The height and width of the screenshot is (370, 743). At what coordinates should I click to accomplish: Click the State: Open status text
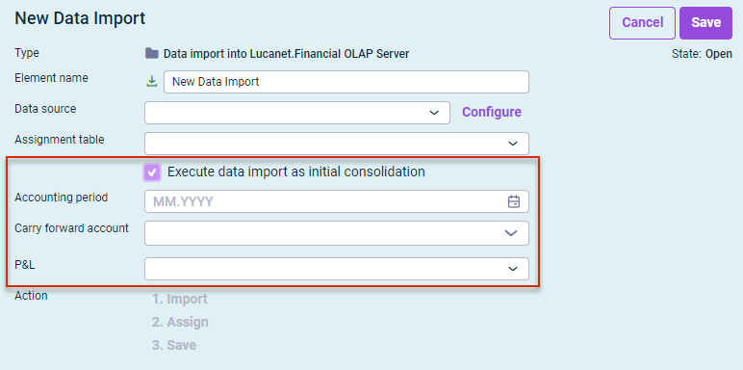[x=702, y=54]
